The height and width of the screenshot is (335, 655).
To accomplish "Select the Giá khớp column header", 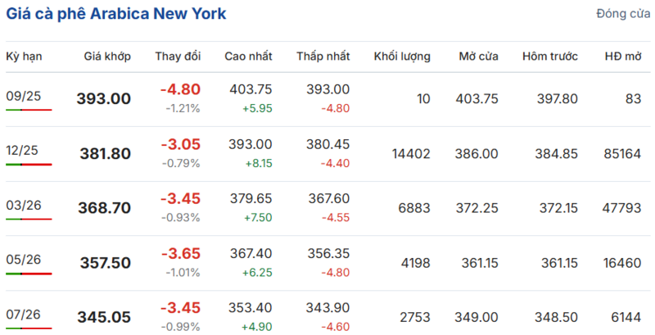I will pos(107,57).
